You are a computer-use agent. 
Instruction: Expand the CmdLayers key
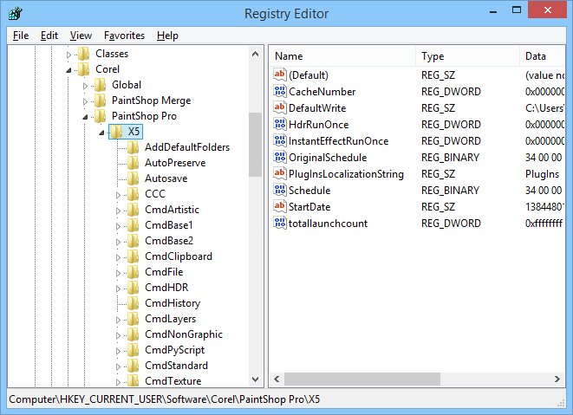pos(118,320)
